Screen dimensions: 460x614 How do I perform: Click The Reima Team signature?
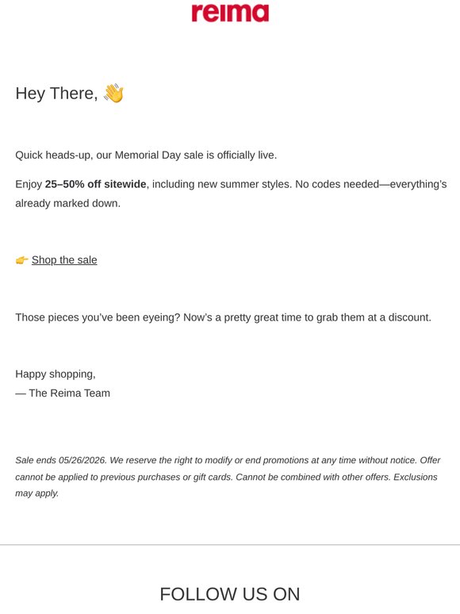(x=63, y=393)
